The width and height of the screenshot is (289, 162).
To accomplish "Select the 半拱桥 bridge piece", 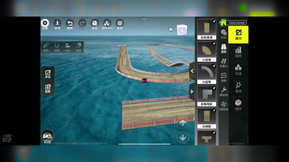I will 207,118.
